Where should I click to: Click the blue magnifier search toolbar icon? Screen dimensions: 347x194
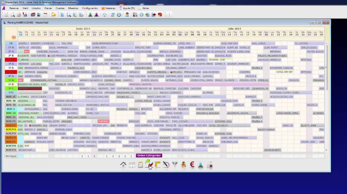[x=69, y=15]
